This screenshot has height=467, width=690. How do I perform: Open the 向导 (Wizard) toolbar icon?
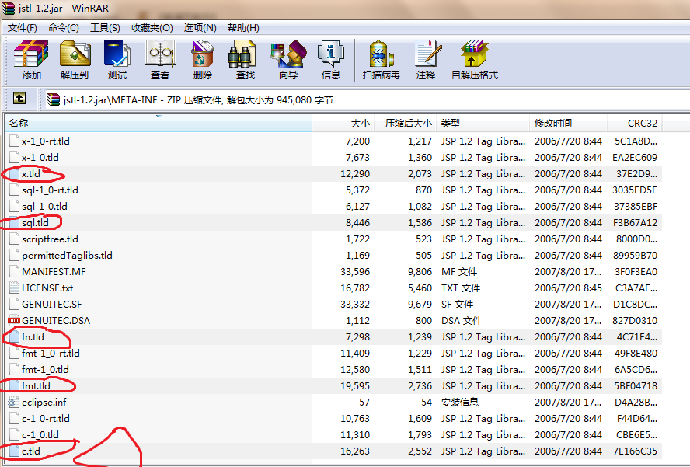point(288,54)
